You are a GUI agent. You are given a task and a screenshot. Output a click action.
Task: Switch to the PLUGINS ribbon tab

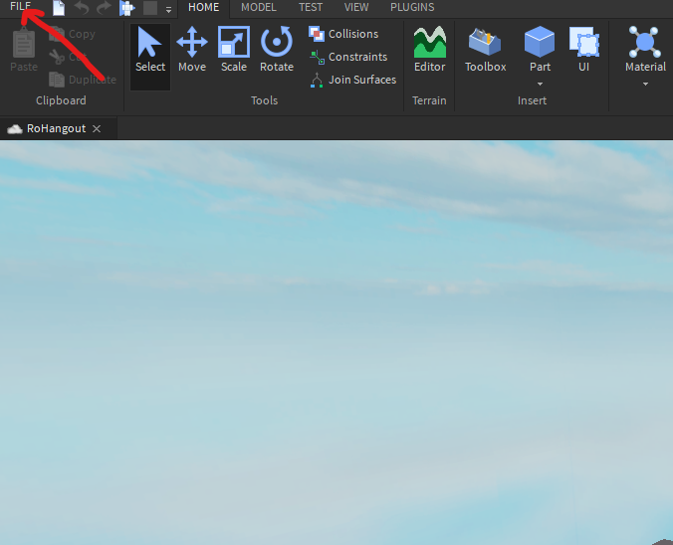coord(412,7)
